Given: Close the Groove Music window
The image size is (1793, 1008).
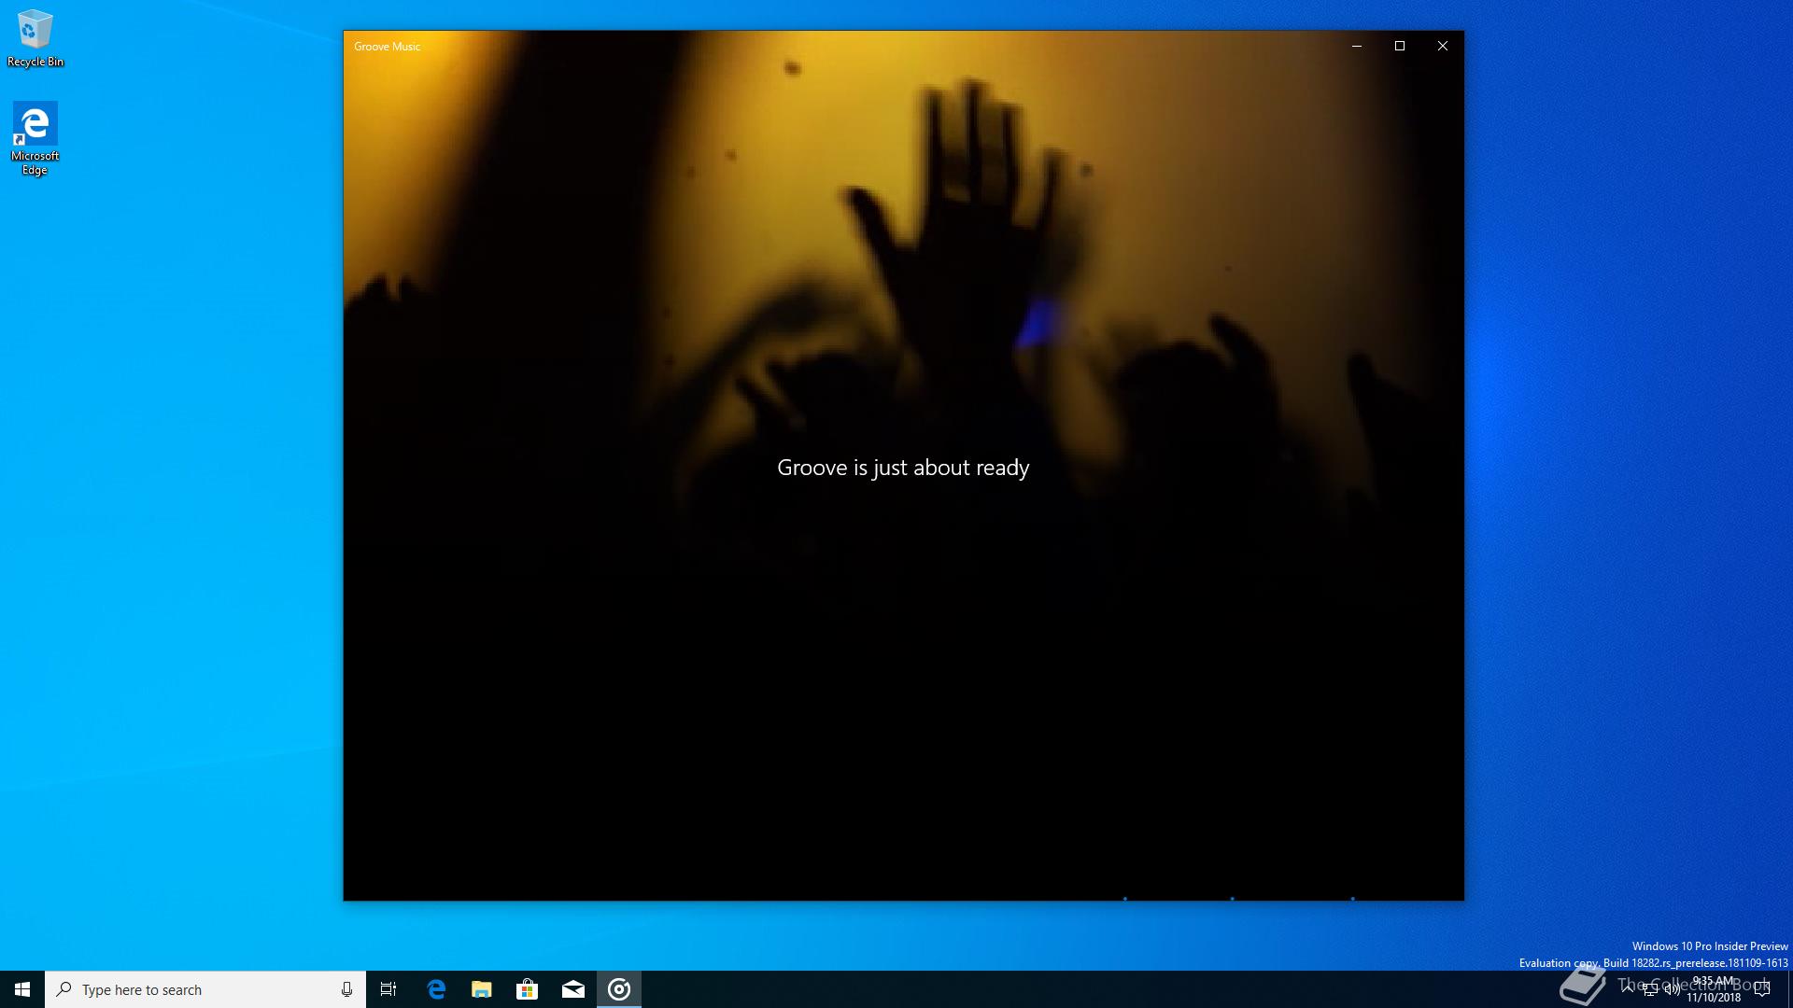Looking at the screenshot, I should click(x=1443, y=46).
